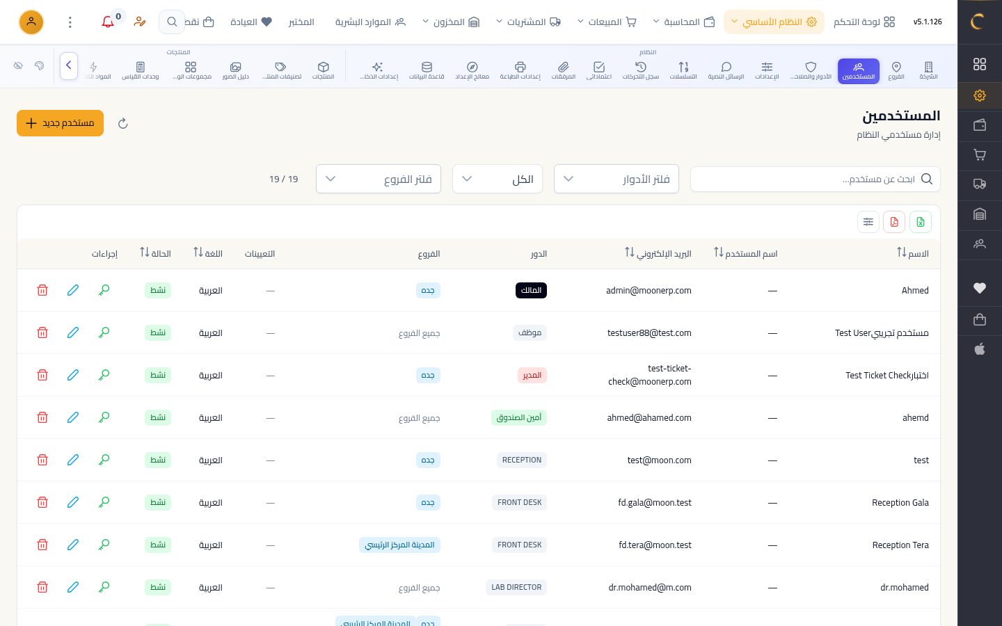This screenshot has height=626, width=1002.
Task: Expand the المحاسبة accounting menu
Action: tap(684, 22)
